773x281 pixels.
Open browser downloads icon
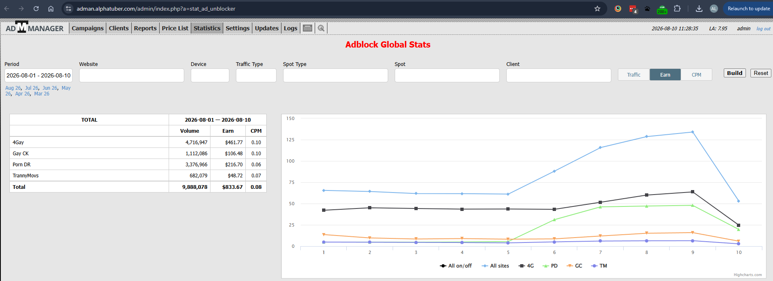(x=699, y=9)
